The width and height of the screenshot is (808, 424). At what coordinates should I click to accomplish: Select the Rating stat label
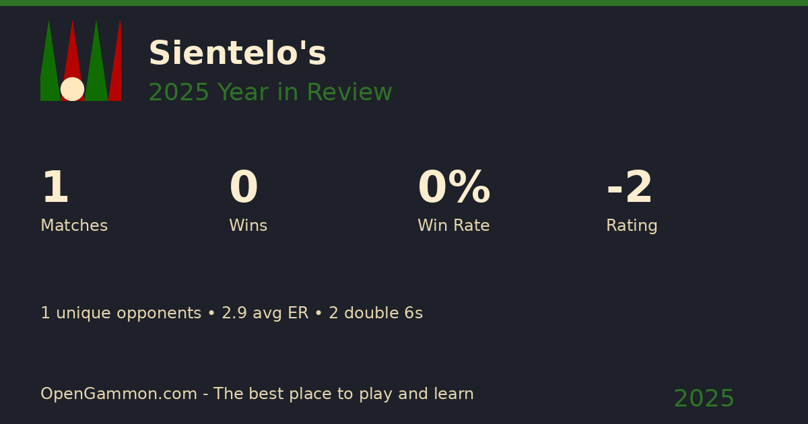(x=632, y=226)
